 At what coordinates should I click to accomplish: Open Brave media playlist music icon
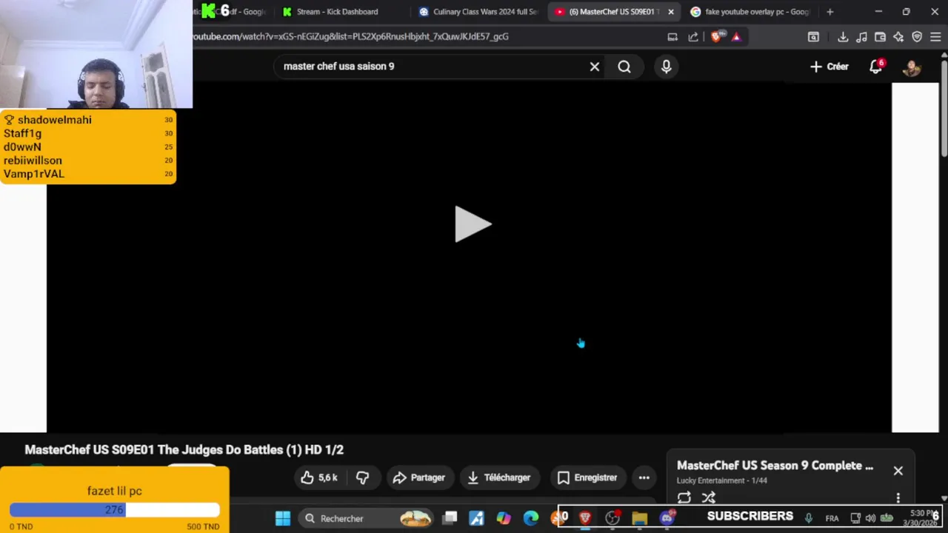tap(861, 37)
